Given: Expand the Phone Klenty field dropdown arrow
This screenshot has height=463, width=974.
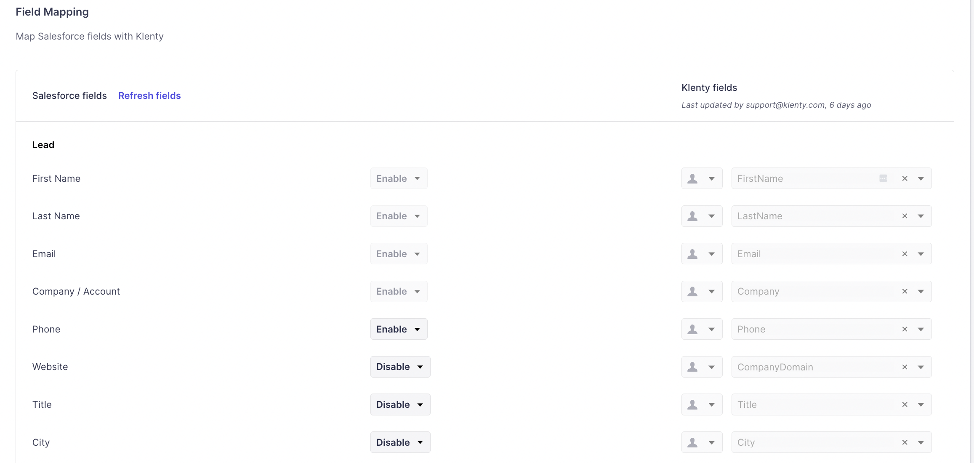Looking at the screenshot, I should (x=921, y=329).
